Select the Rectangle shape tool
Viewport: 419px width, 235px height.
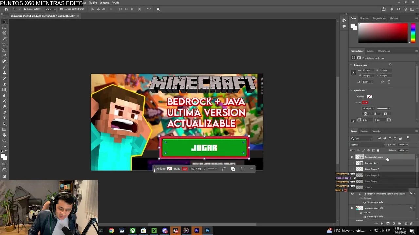click(x=4, y=129)
